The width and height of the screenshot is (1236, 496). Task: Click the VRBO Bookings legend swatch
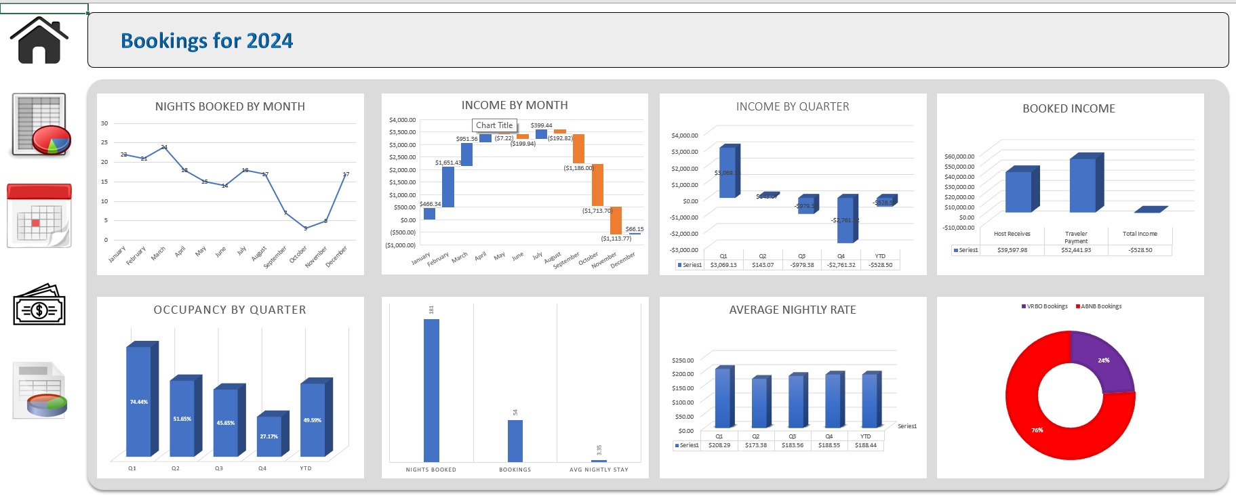pyautogui.click(x=1024, y=306)
